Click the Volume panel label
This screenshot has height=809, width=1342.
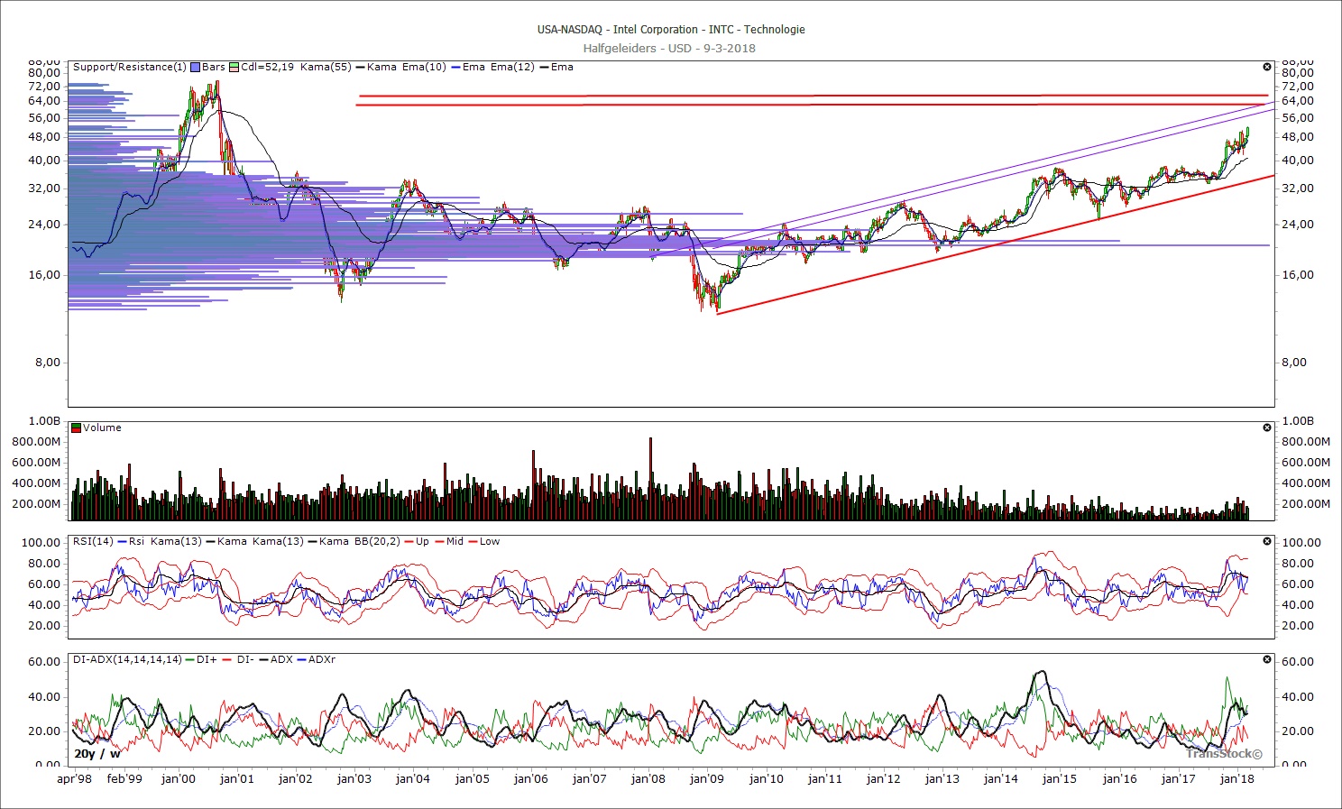(x=102, y=427)
